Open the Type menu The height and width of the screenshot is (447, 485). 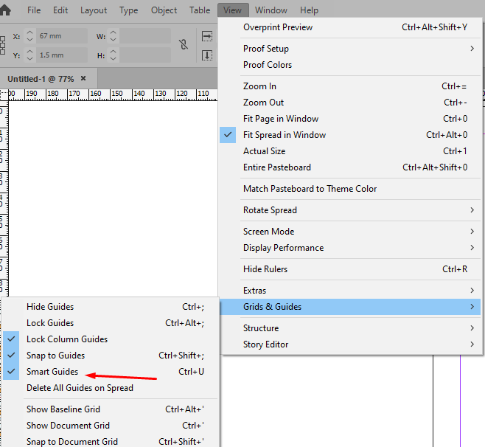point(129,10)
